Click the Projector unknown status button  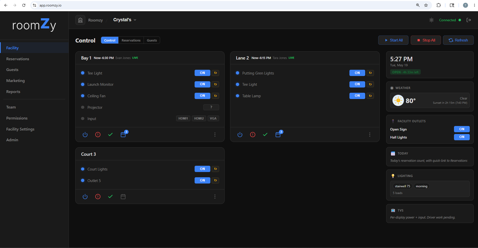point(211,107)
